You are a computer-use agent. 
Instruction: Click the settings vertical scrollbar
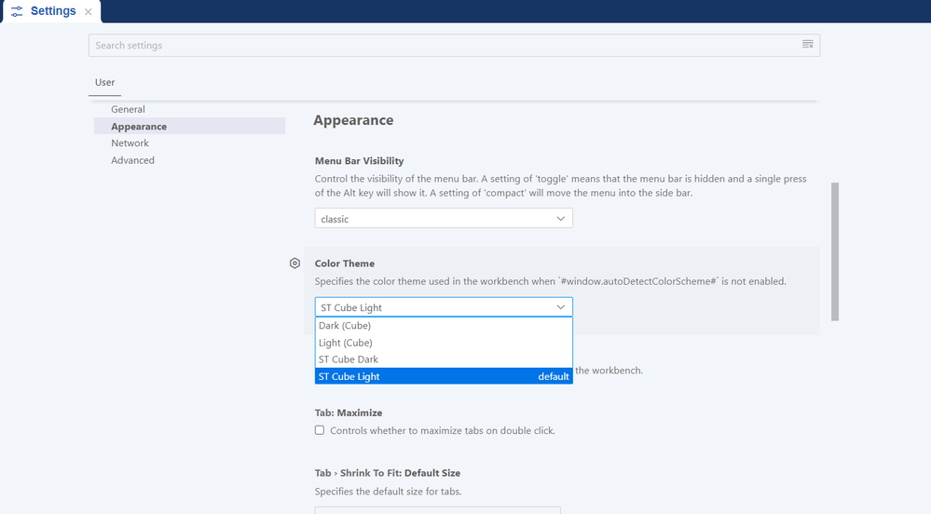(834, 251)
